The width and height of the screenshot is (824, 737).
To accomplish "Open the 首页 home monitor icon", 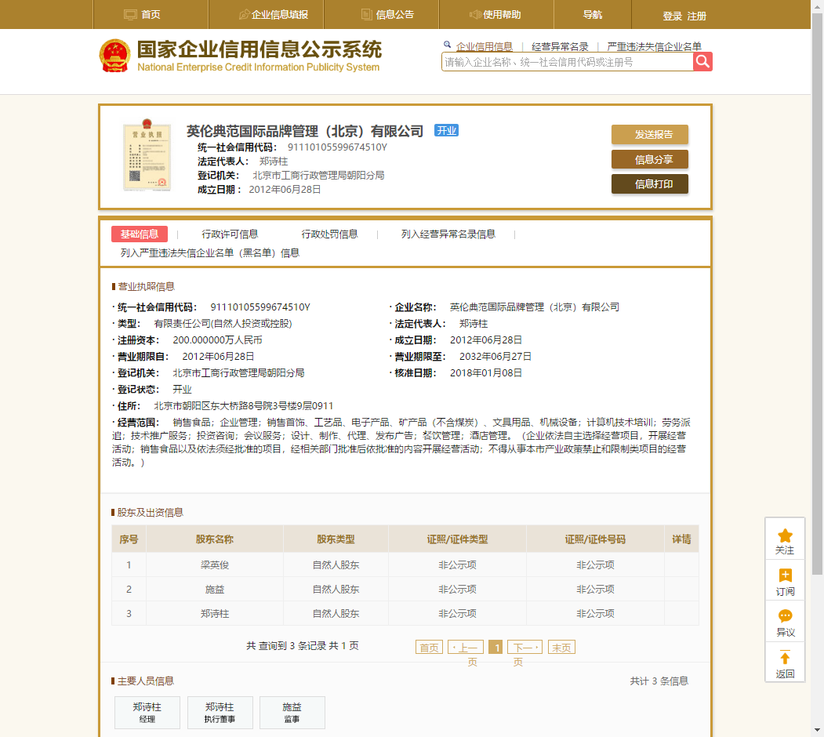I will click(x=131, y=14).
